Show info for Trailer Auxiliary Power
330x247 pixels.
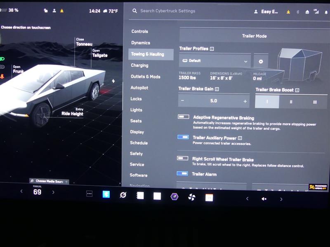click(240, 138)
